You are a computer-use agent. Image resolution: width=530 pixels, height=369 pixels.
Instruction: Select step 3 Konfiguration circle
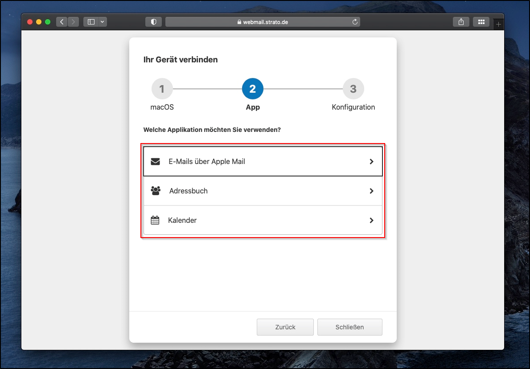353,89
